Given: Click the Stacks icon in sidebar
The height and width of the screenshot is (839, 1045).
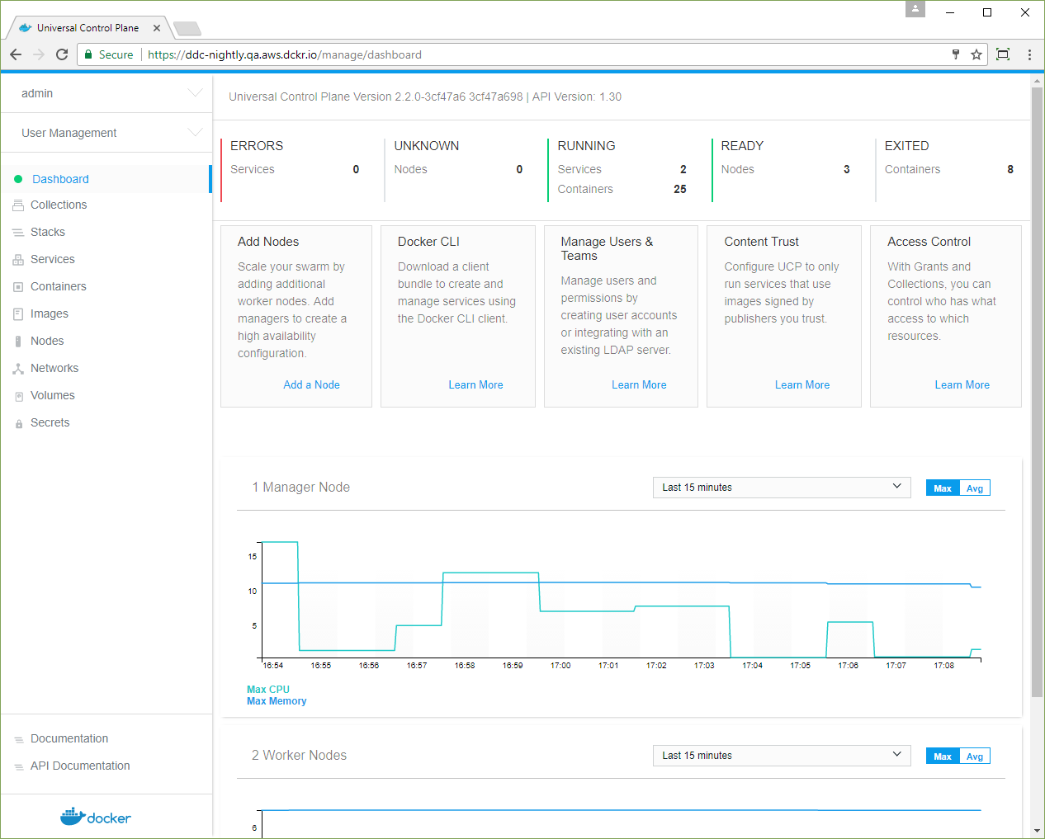Looking at the screenshot, I should [x=18, y=233].
